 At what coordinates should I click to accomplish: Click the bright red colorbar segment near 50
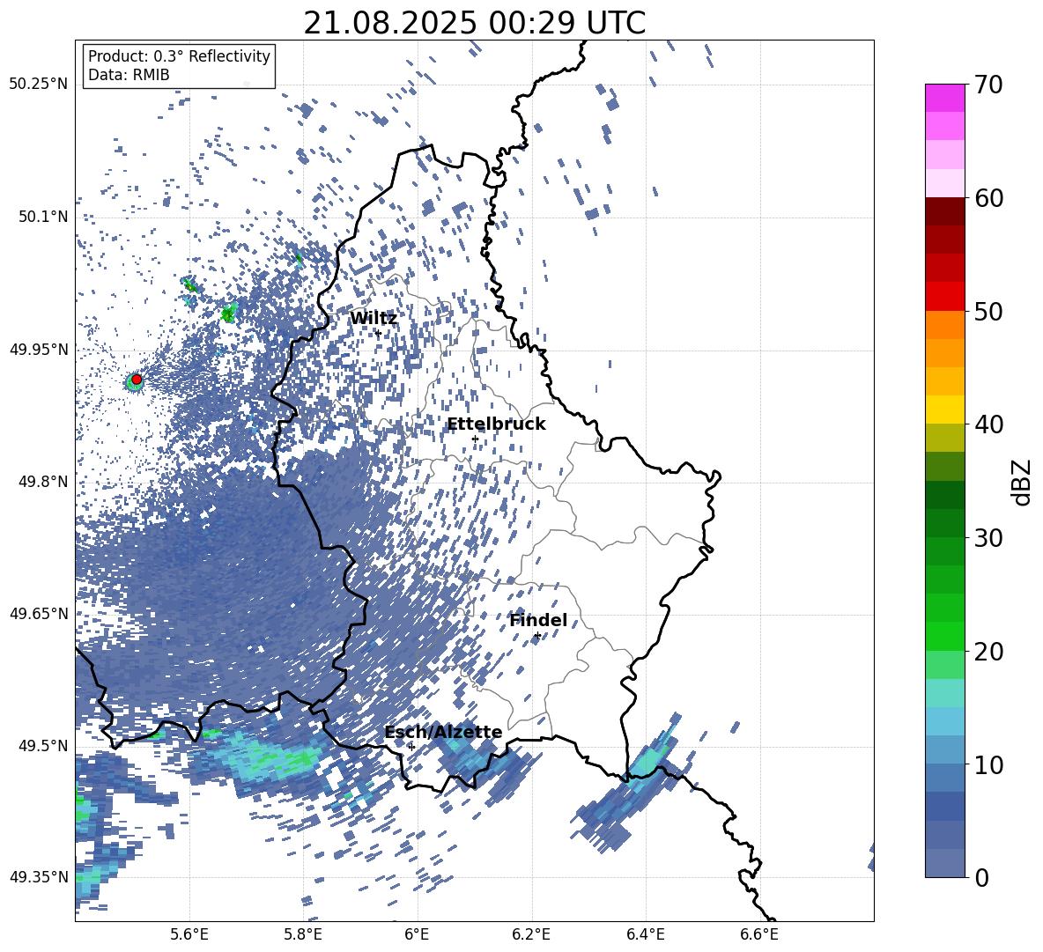(944, 297)
